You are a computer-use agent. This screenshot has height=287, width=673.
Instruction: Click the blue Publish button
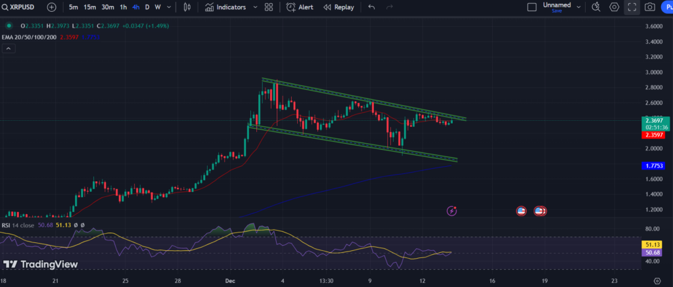click(x=666, y=7)
